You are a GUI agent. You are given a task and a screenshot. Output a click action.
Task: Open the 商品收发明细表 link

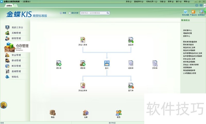[x=189, y=50]
